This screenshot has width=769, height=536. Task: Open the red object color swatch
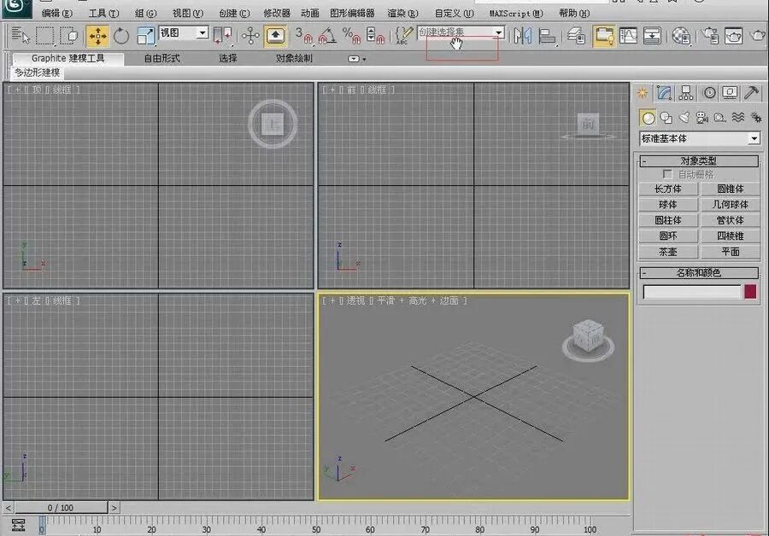pyautogui.click(x=750, y=292)
